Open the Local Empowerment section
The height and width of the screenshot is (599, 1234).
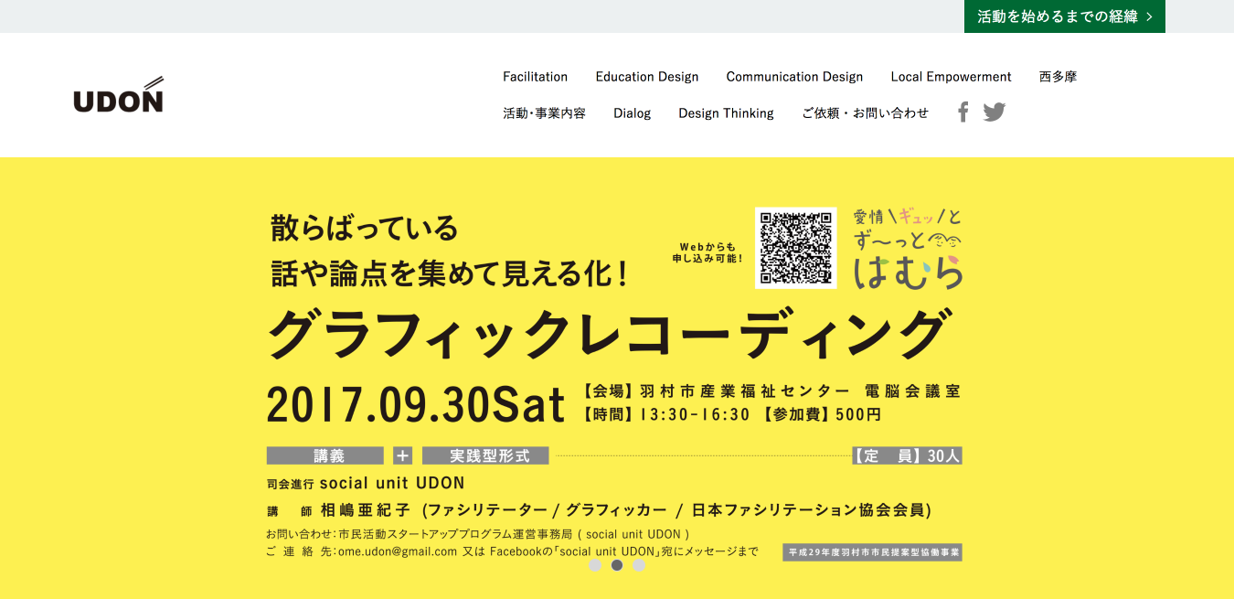[951, 77]
